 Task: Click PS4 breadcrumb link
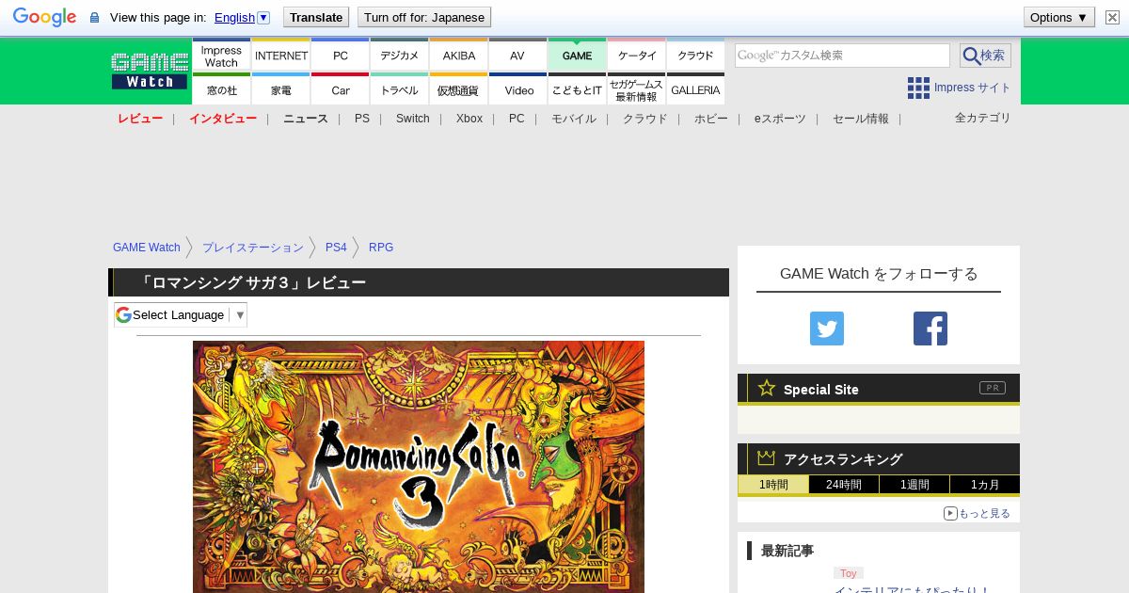(x=336, y=248)
